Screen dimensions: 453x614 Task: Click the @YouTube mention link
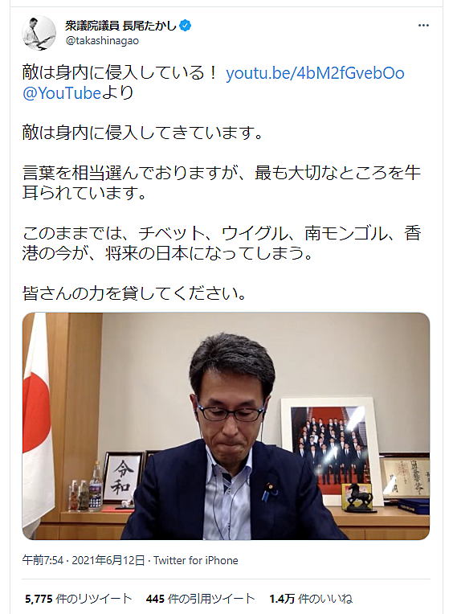point(62,93)
